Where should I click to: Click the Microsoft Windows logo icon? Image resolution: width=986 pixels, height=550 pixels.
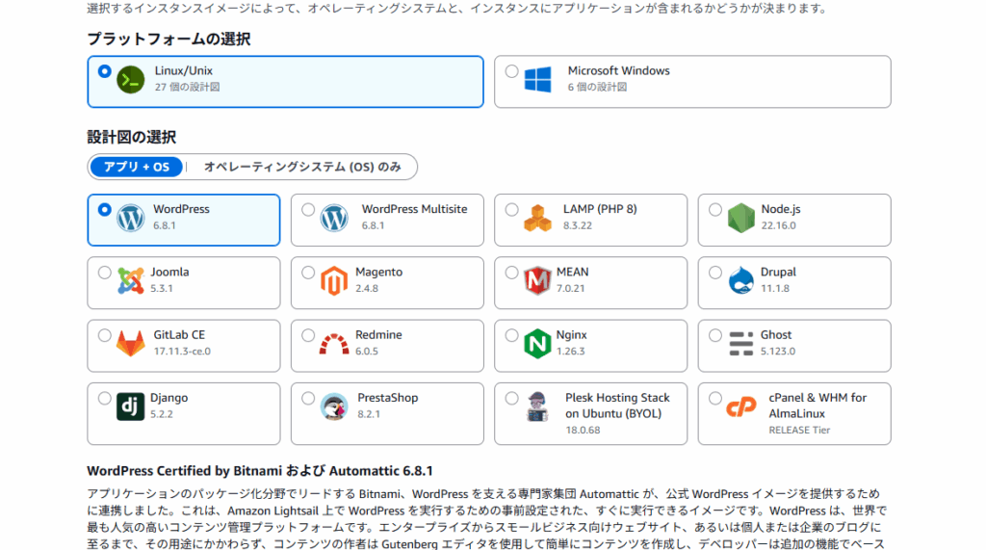[537, 80]
